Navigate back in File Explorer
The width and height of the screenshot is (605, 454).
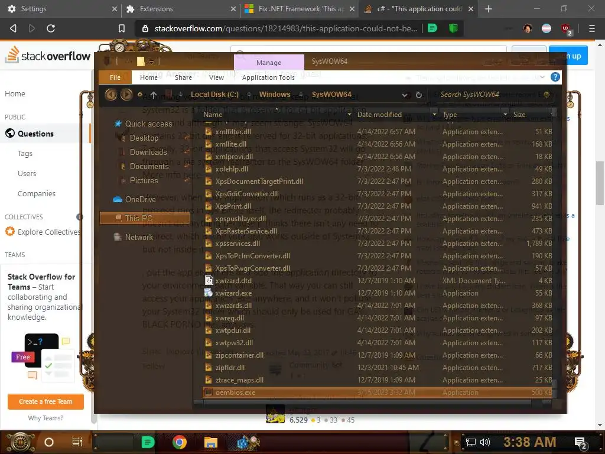[110, 94]
